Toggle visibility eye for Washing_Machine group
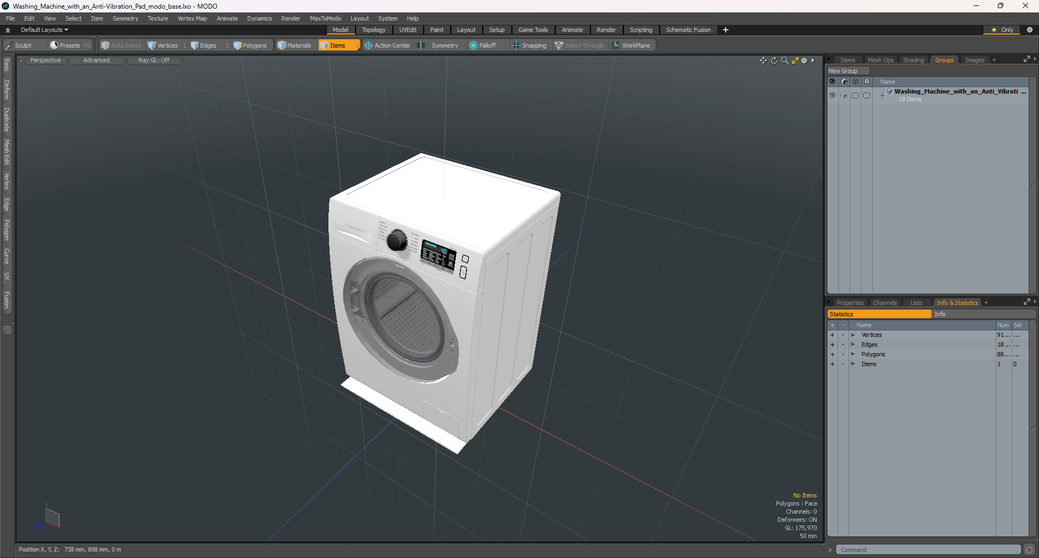The height and width of the screenshot is (558, 1039). (832, 95)
